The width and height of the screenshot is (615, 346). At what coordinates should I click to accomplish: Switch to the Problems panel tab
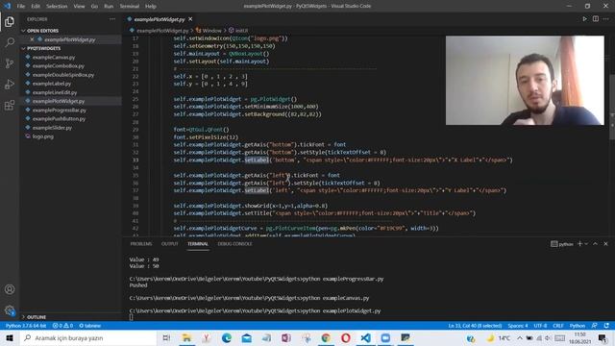141,243
